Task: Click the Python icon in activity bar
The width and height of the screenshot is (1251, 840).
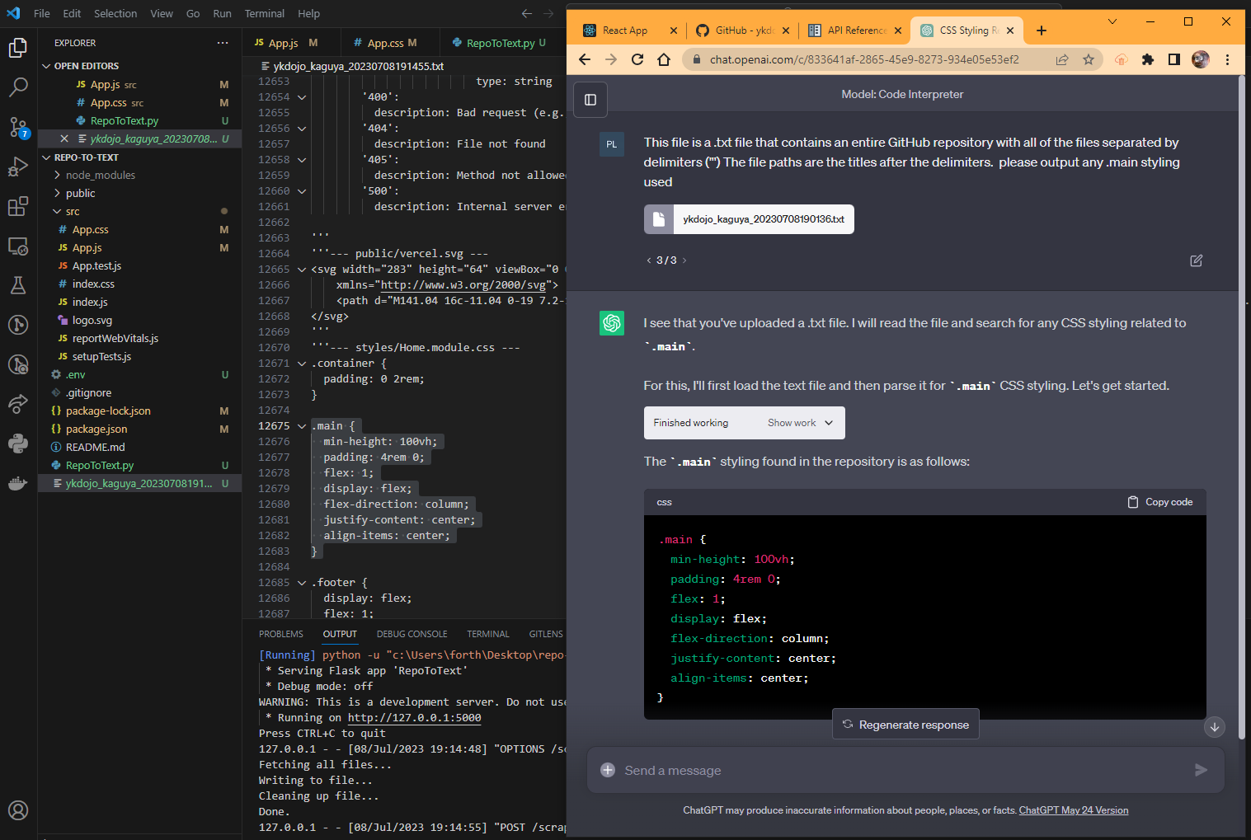Action: point(18,444)
